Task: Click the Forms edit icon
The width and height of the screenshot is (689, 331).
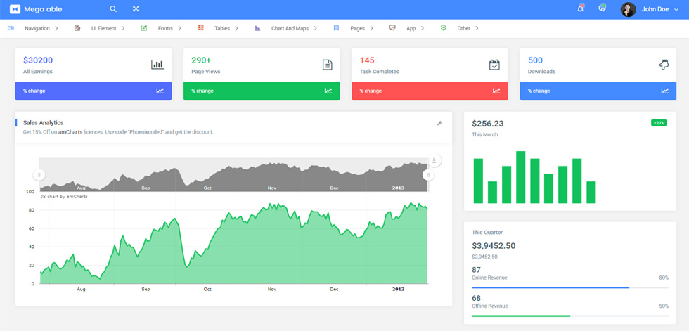Action: (143, 28)
